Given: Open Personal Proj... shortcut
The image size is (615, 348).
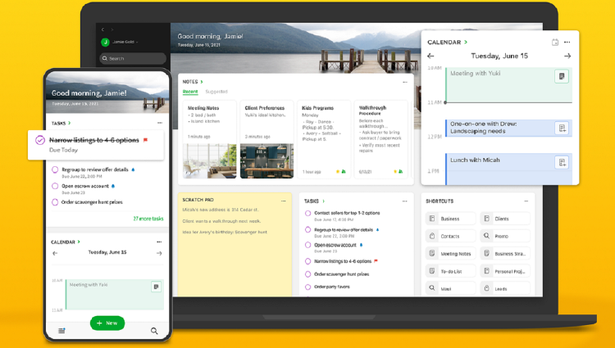Looking at the screenshot, I should pyautogui.click(x=505, y=271).
